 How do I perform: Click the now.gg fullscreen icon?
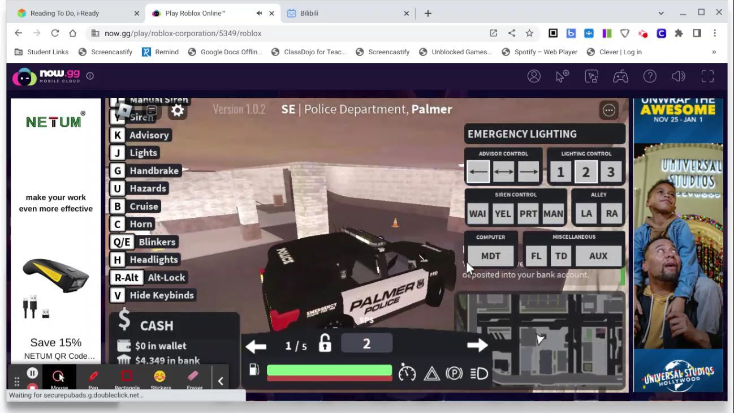(x=707, y=76)
